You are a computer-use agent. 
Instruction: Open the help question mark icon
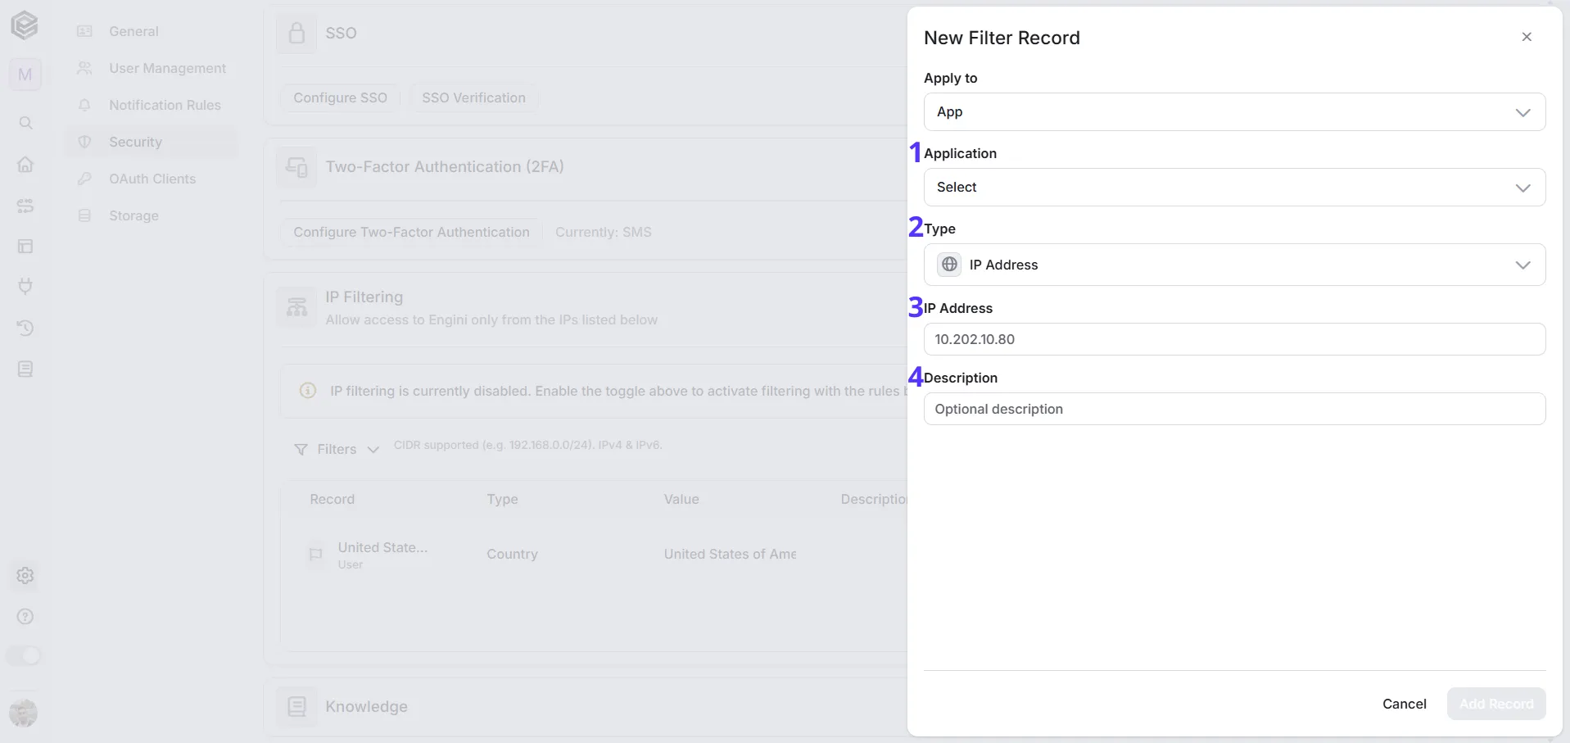coord(25,616)
